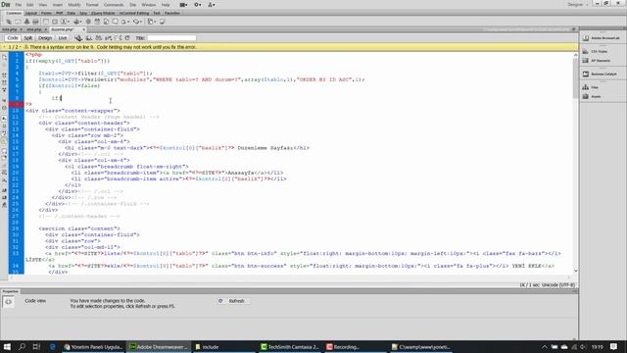Switch to the Favorites insert tab
627x353 pixels.
click(x=172, y=13)
